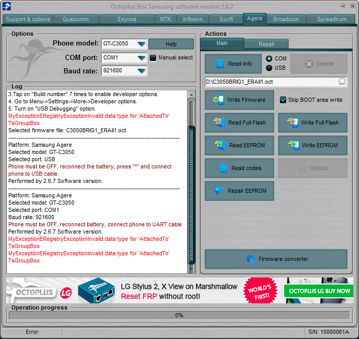Screen dimensions: 359x339
Task: Click the log scrollbar thumb
Action: [192, 195]
